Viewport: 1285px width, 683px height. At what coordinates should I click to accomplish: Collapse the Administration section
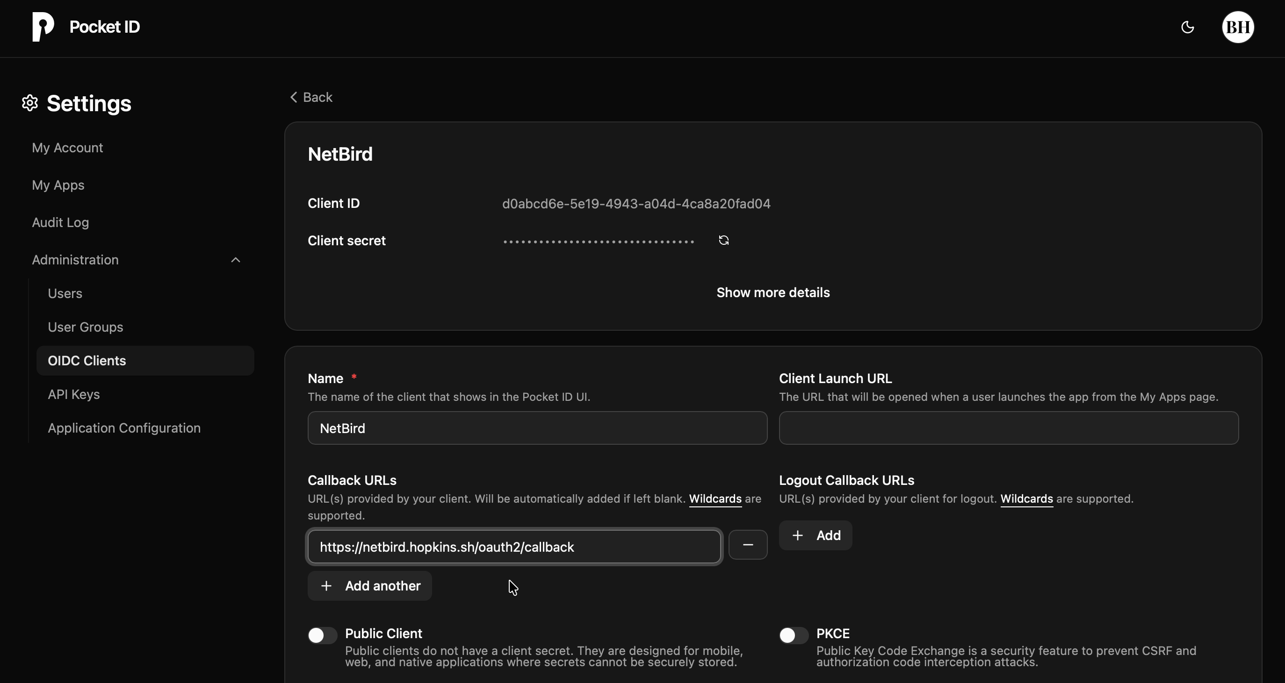coord(236,260)
